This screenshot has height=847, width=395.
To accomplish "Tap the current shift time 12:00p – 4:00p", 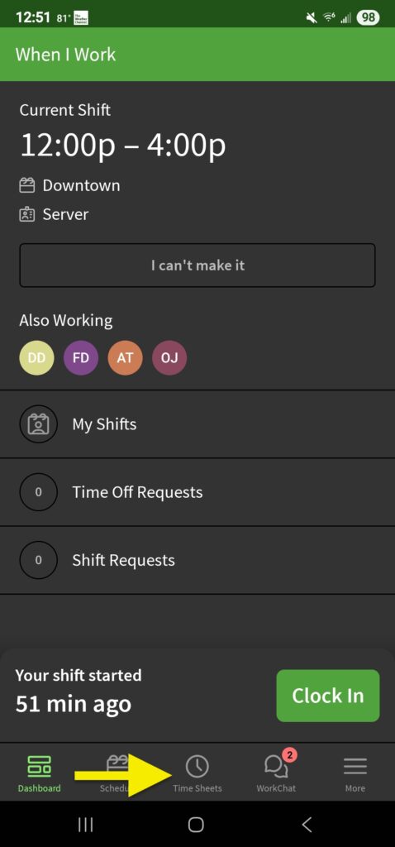I will click(123, 145).
